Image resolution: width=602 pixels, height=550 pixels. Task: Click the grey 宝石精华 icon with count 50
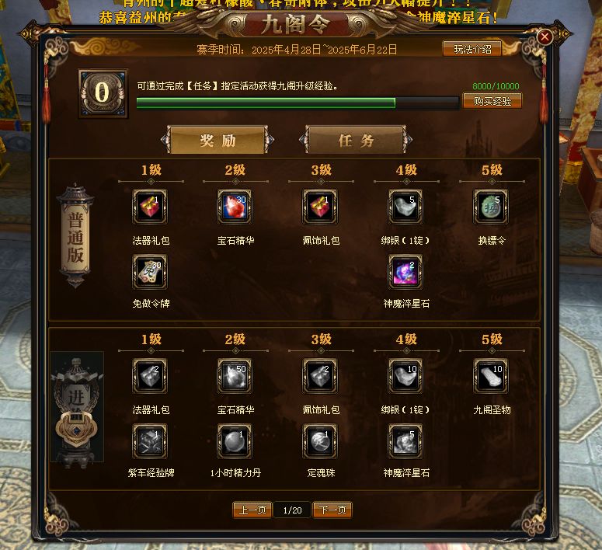tap(235, 376)
